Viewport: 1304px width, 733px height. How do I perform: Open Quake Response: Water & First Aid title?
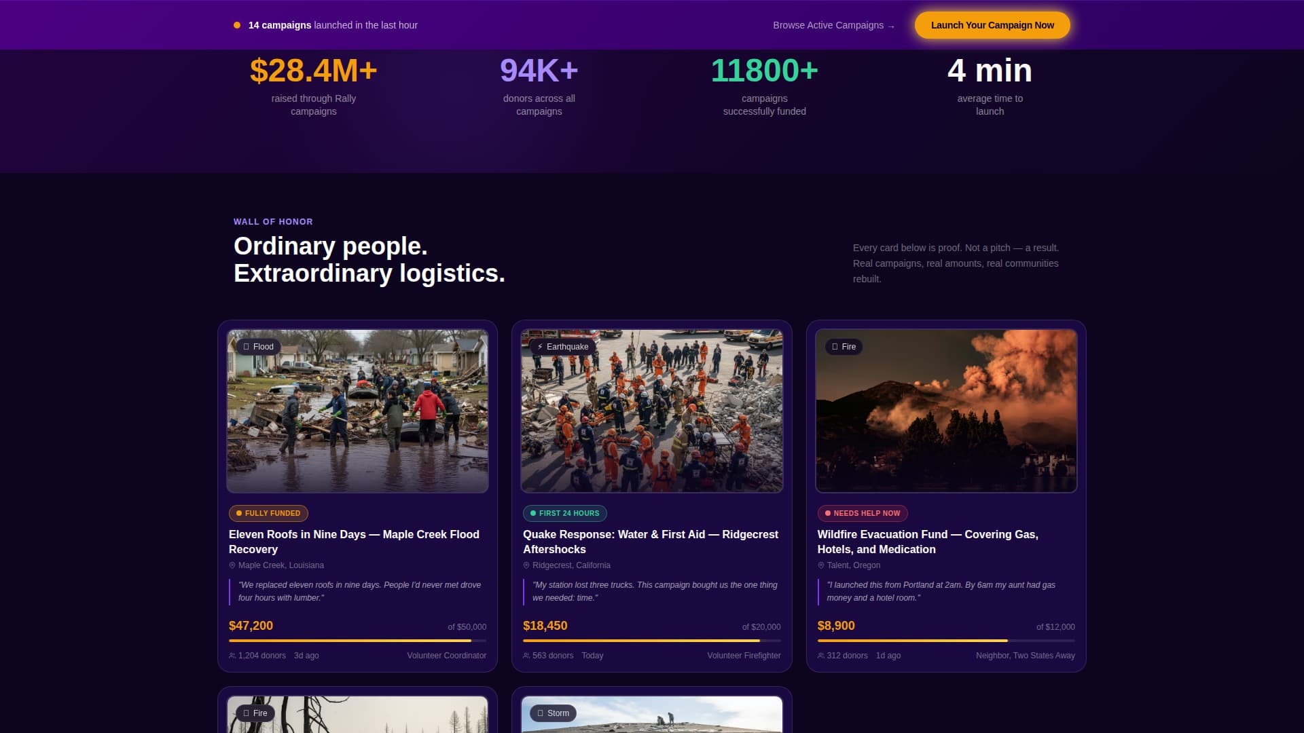pos(651,542)
